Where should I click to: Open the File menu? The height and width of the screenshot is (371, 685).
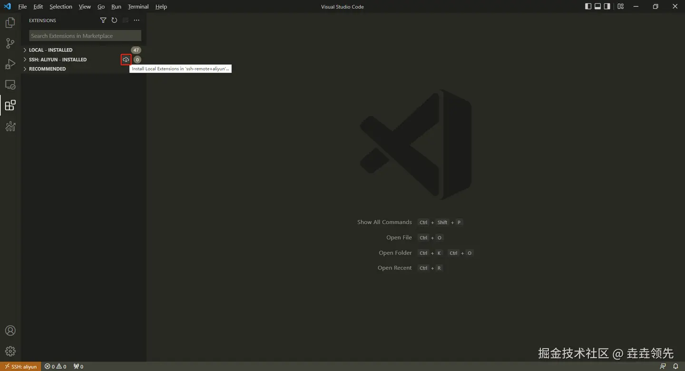coord(22,7)
